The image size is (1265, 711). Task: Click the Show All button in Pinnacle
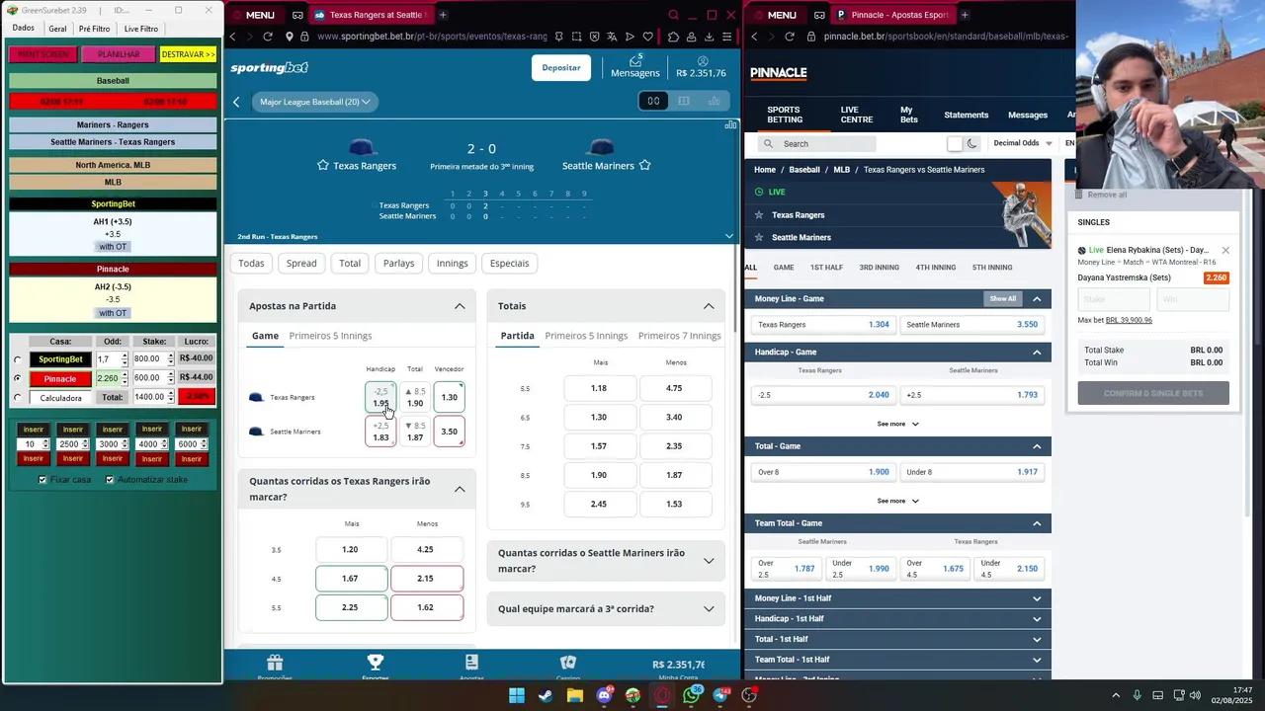coord(1002,298)
